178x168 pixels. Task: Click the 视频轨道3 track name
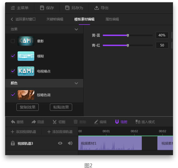[25, 143]
